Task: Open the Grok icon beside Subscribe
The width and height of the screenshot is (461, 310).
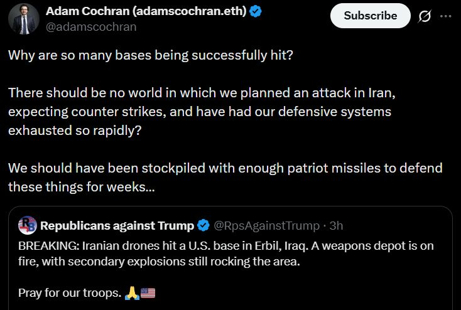Action: pos(425,16)
